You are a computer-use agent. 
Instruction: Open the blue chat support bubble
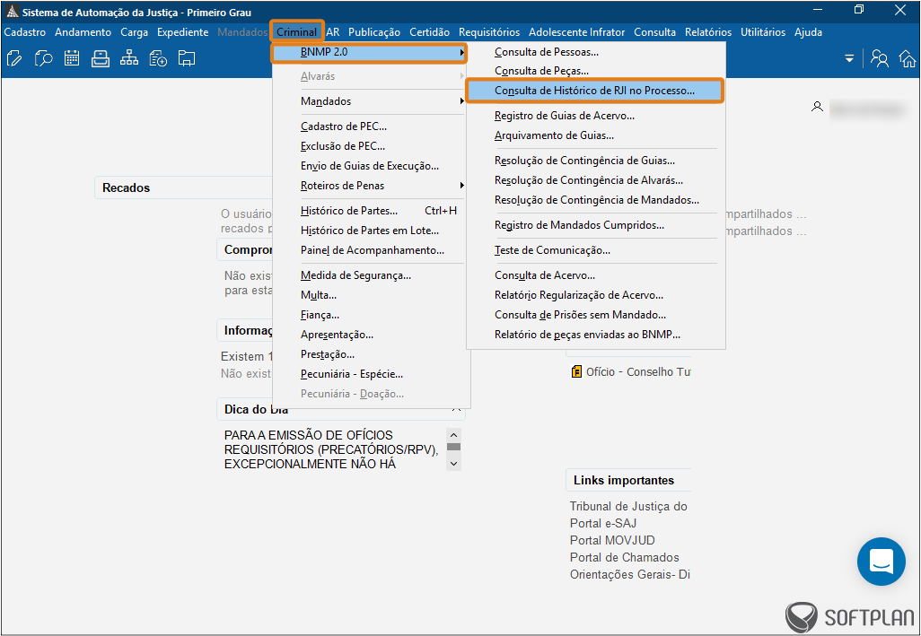click(x=882, y=562)
